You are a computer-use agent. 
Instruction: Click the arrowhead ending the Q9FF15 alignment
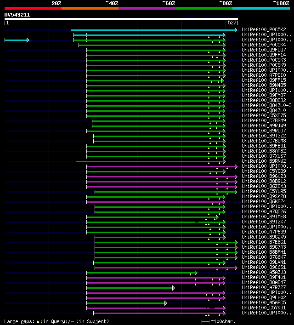point(223,80)
